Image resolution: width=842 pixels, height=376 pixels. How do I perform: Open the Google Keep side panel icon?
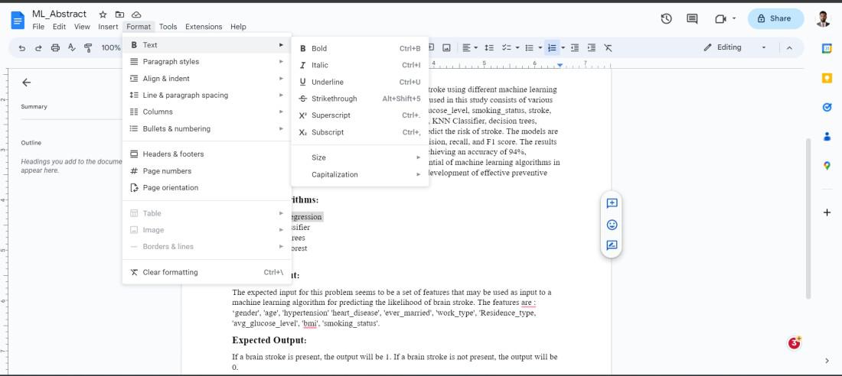click(827, 78)
